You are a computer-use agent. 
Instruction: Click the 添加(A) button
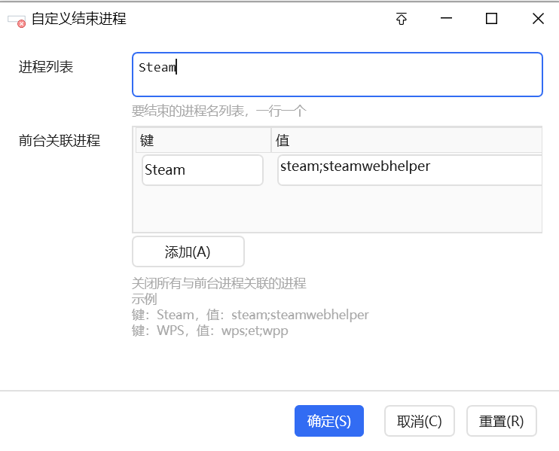(x=188, y=251)
